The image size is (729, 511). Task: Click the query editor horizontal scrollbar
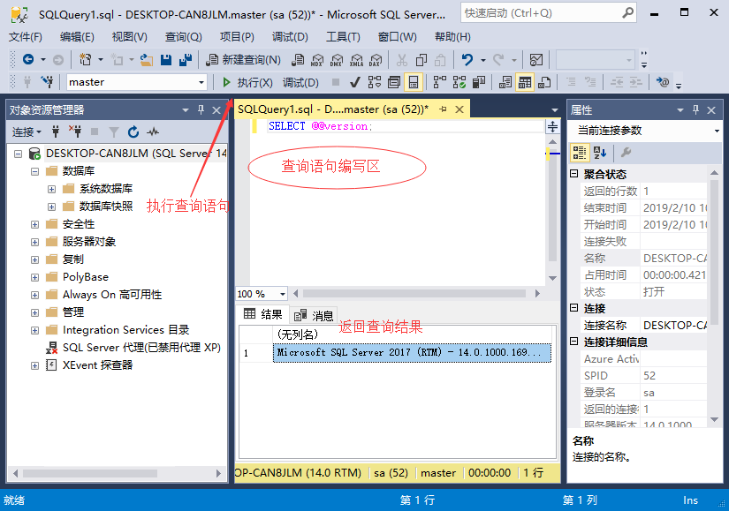coord(414,294)
